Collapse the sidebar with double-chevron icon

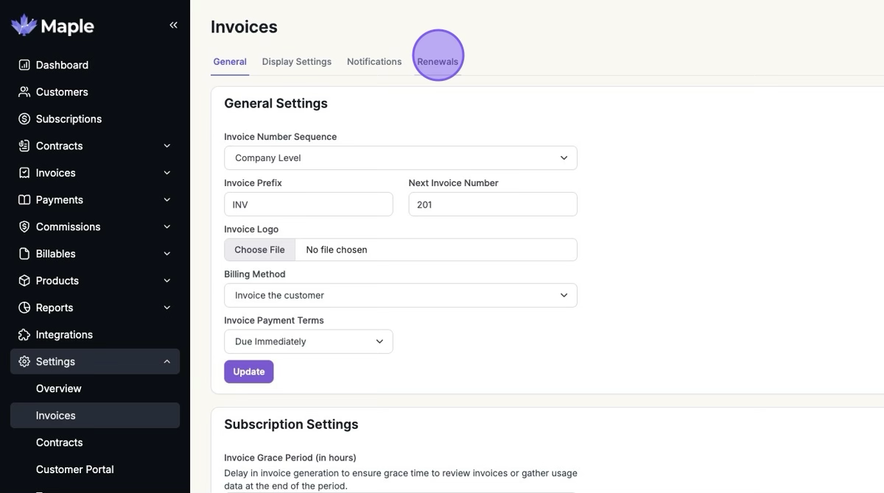pos(173,25)
